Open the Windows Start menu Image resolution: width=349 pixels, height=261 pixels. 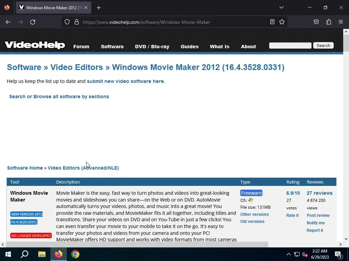pyautogui.click(x=8, y=254)
